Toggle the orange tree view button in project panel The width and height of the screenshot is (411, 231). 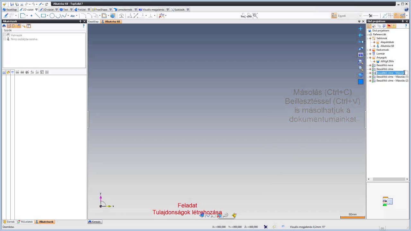pos(370,26)
